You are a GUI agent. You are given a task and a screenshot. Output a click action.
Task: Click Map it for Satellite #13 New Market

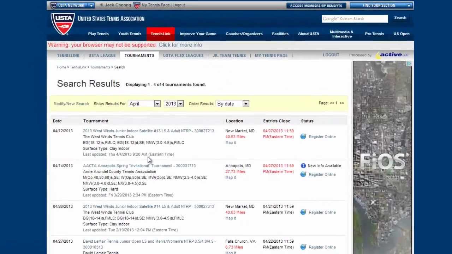coord(231,143)
